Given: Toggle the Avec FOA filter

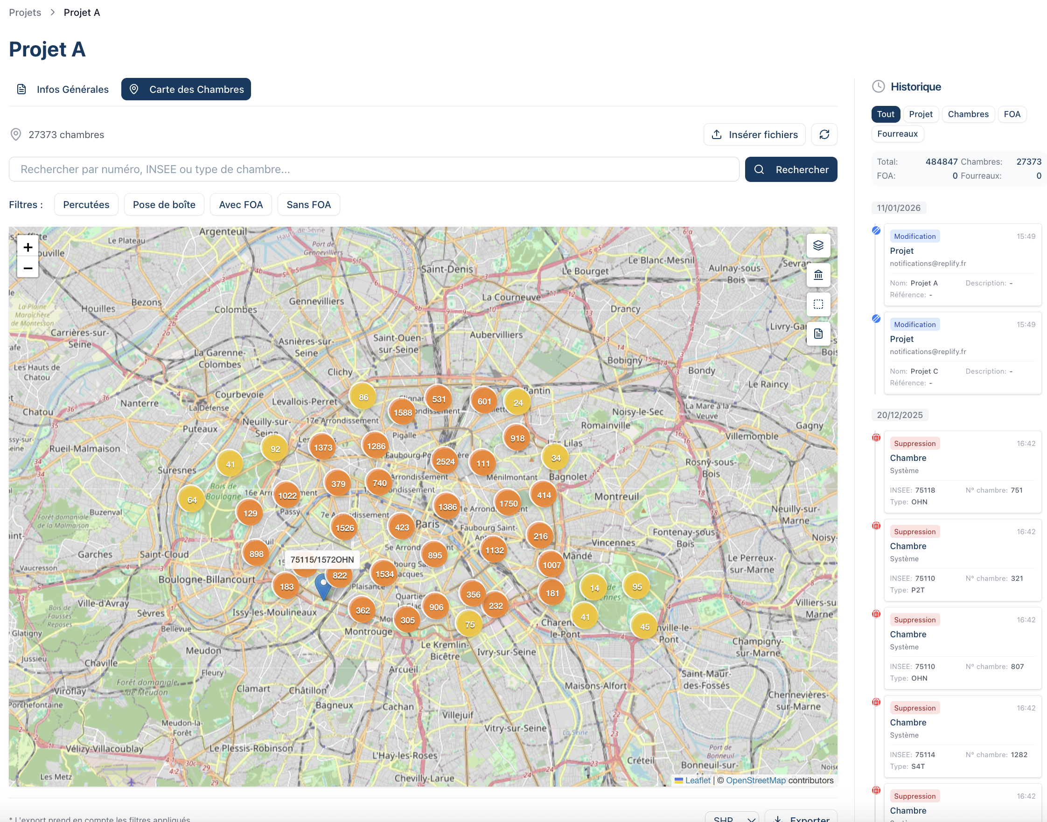Looking at the screenshot, I should (241, 204).
